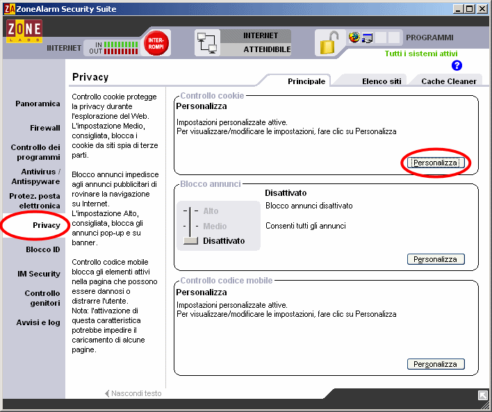Click the red Interrompi stop button
Viewport: 492px width, 412px height.
point(156,44)
